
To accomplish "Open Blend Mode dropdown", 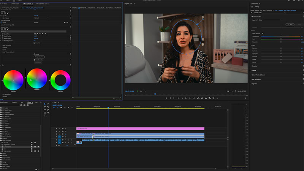I will (41, 18).
